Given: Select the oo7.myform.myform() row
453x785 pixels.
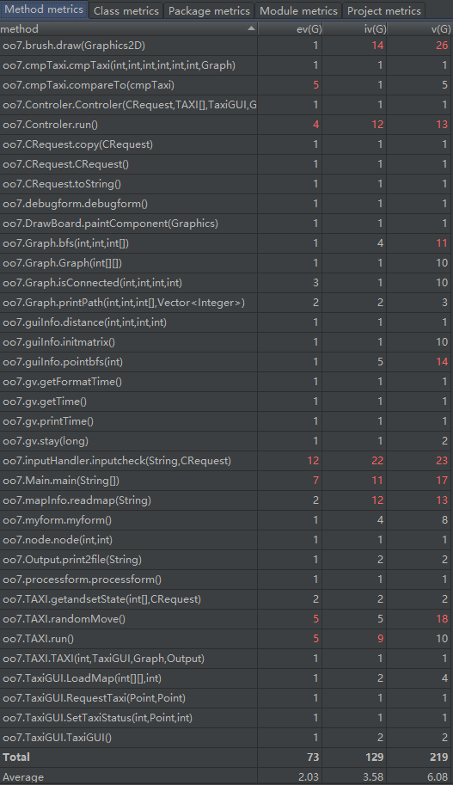Looking at the screenshot, I should (226, 520).
